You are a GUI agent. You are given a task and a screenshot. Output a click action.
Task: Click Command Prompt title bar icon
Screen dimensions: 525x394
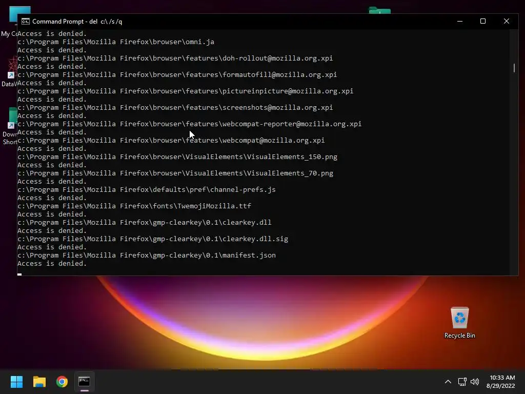tap(26, 22)
